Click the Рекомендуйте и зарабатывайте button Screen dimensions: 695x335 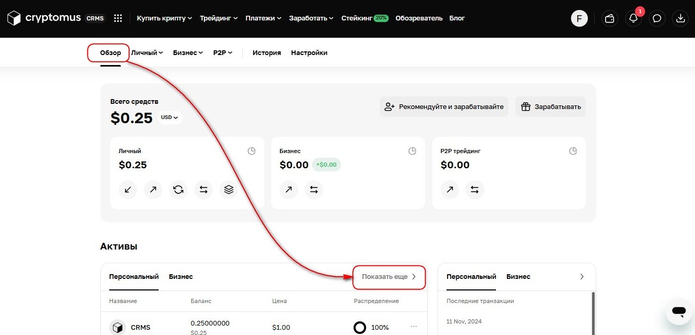[x=444, y=107]
